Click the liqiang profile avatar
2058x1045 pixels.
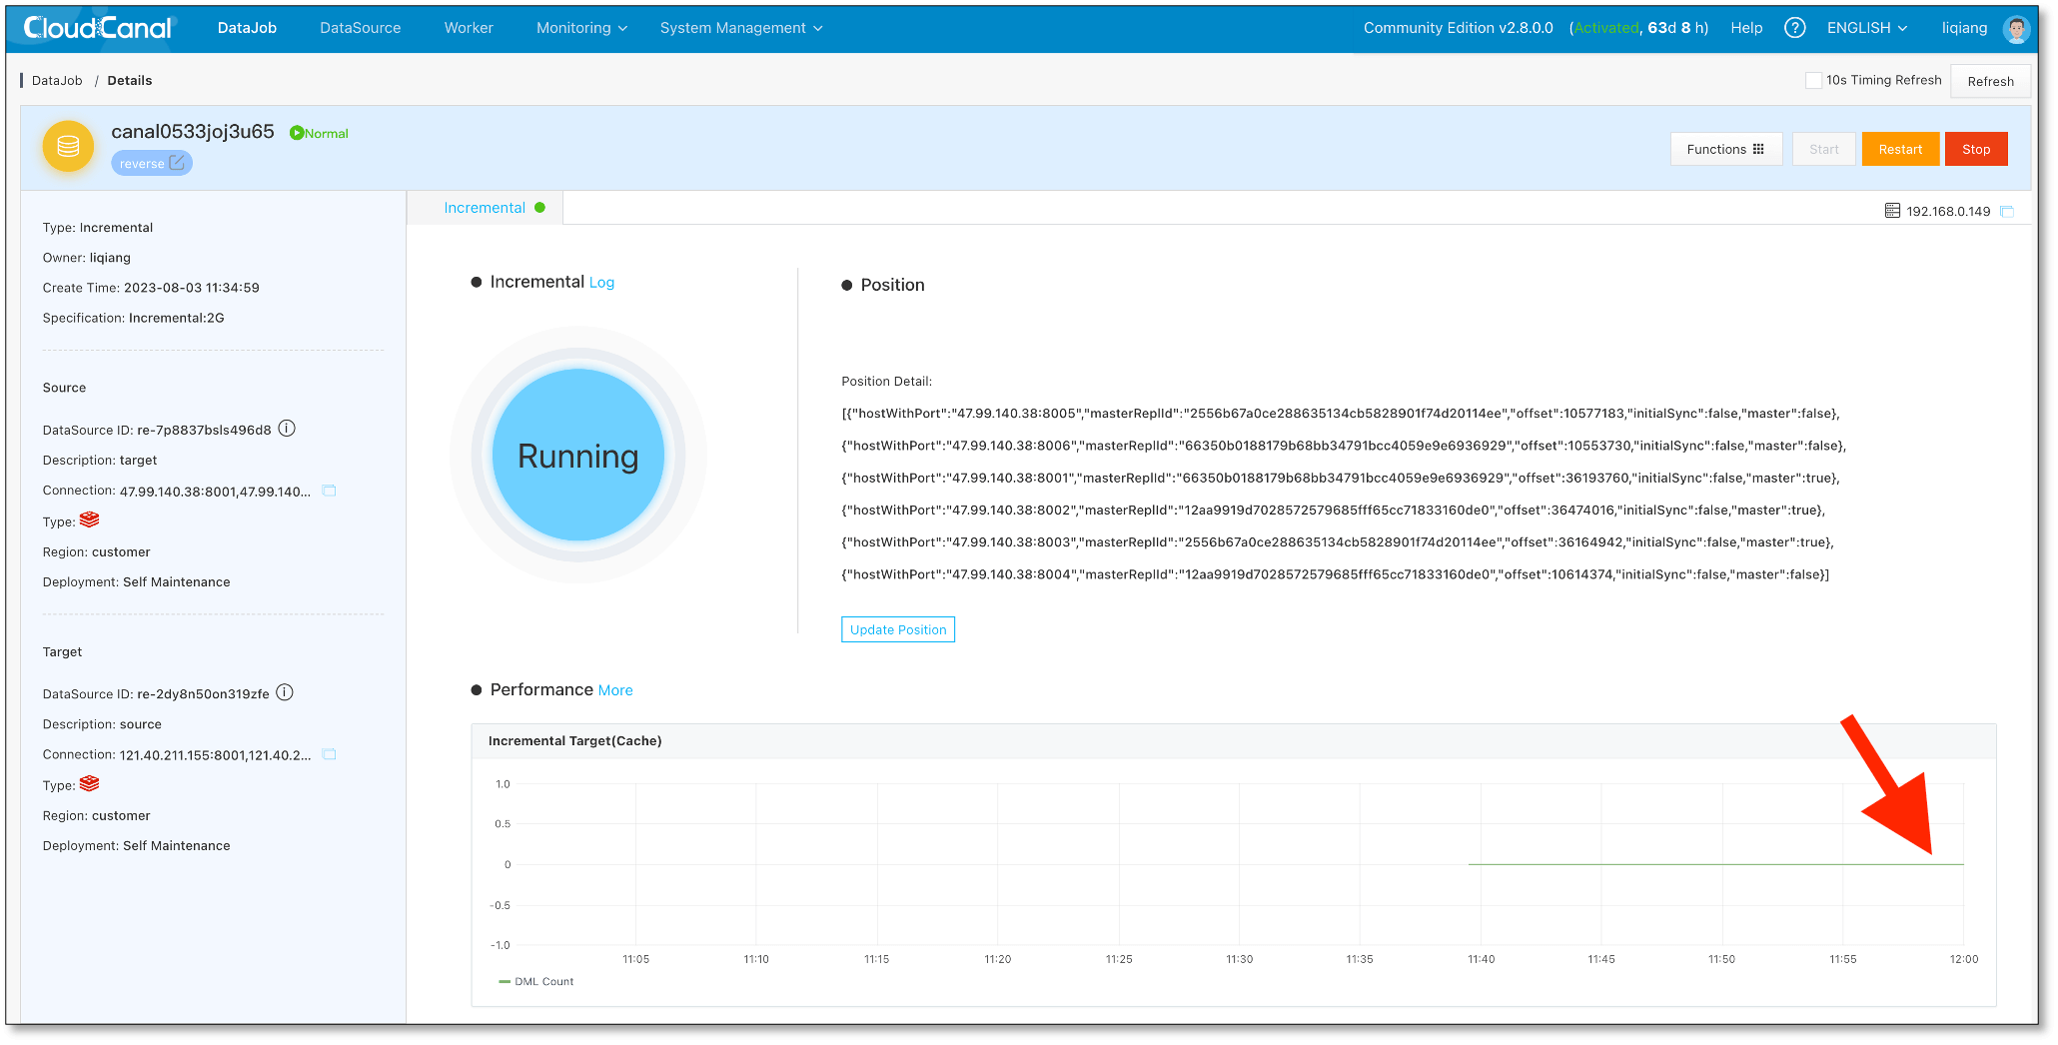[2015, 28]
